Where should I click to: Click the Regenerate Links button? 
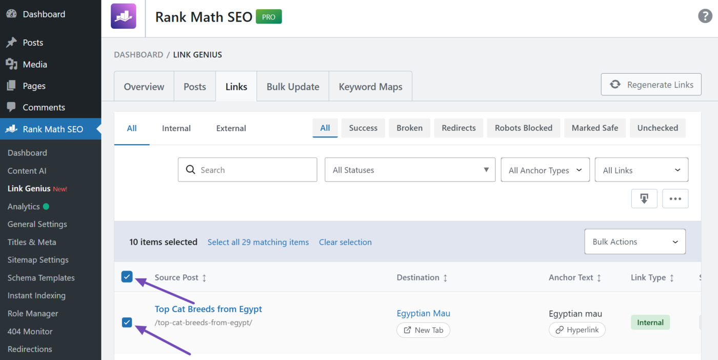[x=651, y=84]
